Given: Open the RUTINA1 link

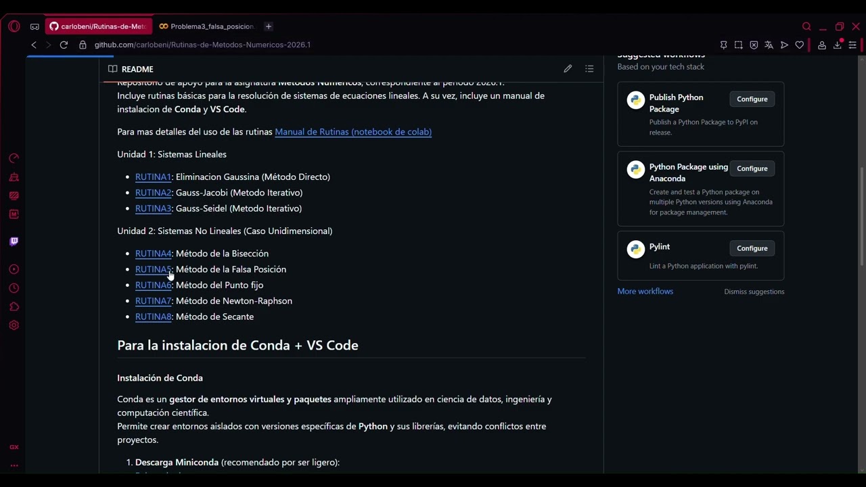Looking at the screenshot, I should point(154,177).
